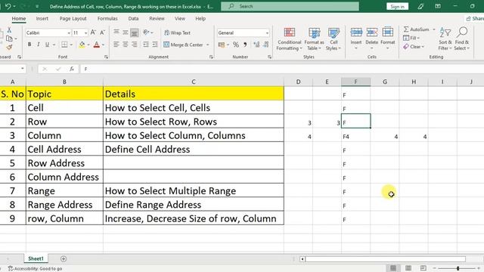Open the Review tab
The width and height of the screenshot is (484, 272).
157,18
